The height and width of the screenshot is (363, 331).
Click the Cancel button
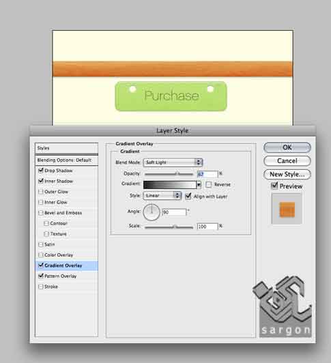287,161
